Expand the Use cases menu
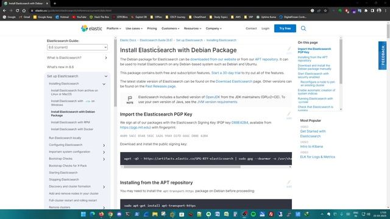The height and width of the screenshot is (219, 390). 134,29
